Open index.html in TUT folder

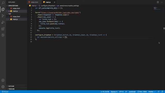coord(16,17)
